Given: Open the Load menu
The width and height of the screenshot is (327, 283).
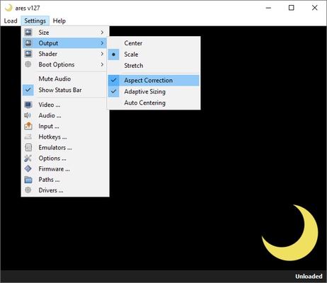Looking at the screenshot, I should click(11, 21).
